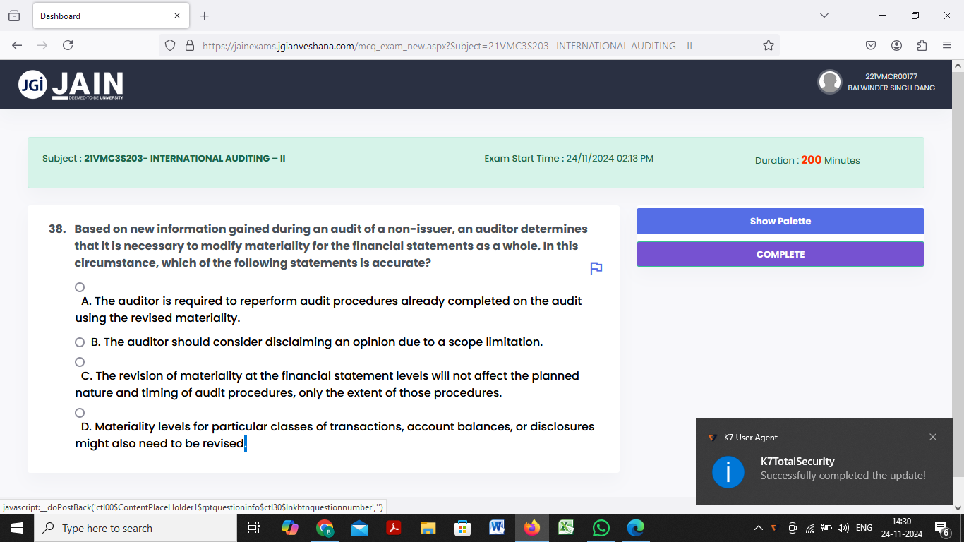964x542 pixels.
Task: Open the Firefox account menu
Action: coord(896,45)
